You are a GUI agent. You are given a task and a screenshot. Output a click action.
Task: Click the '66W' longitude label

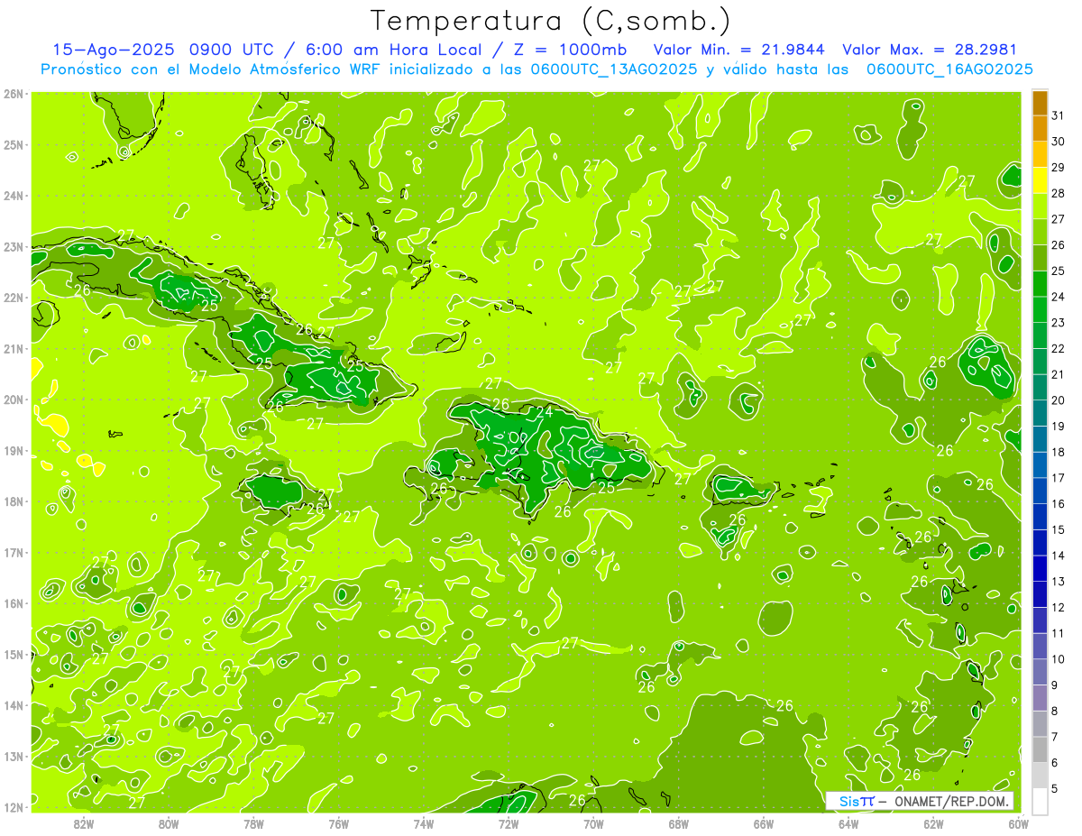click(x=764, y=823)
